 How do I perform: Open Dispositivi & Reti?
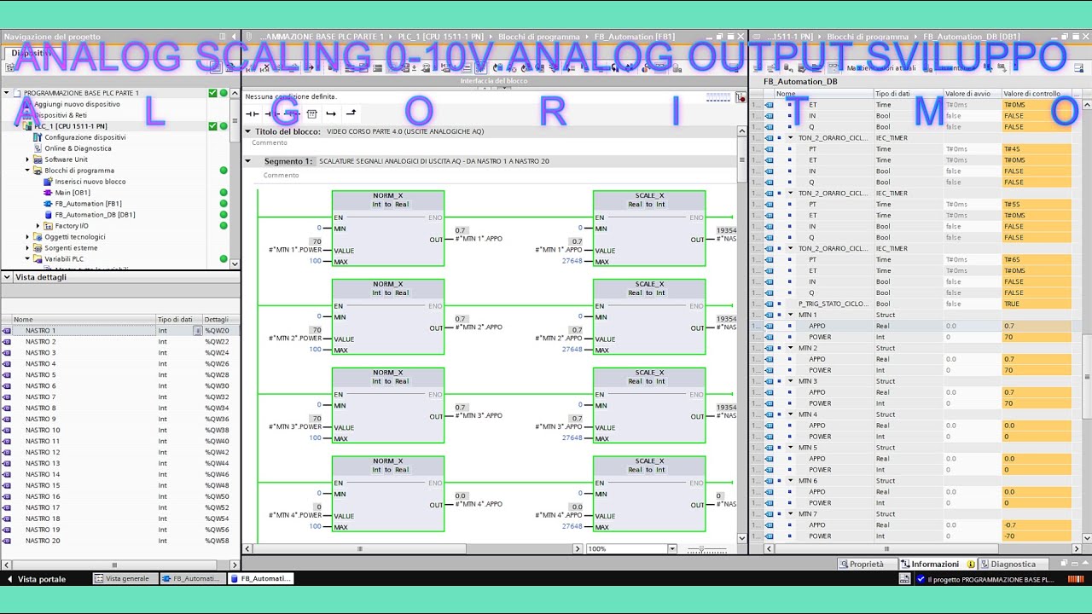(x=61, y=115)
